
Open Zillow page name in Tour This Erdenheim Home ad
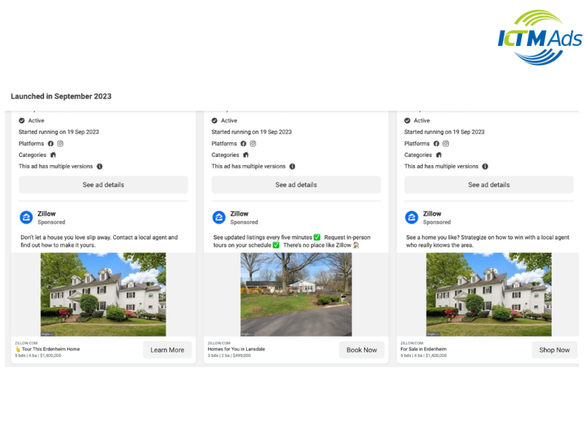pyautogui.click(x=47, y=214)
